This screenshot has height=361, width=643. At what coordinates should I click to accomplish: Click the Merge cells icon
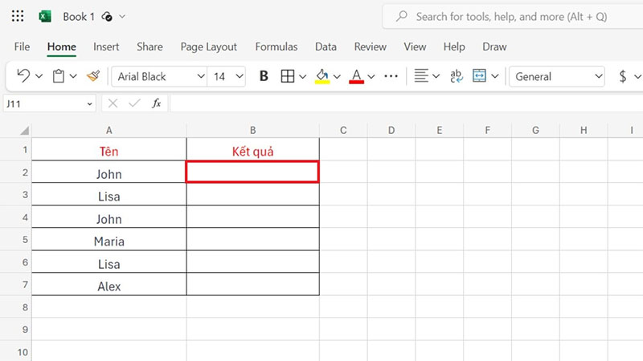(480, 76)
